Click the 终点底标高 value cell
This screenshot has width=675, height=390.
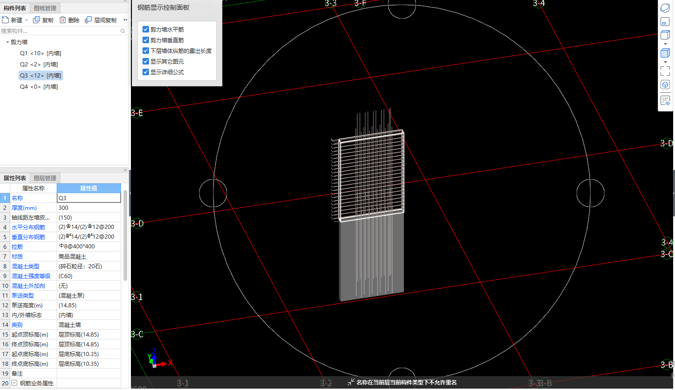pos(89,364)
